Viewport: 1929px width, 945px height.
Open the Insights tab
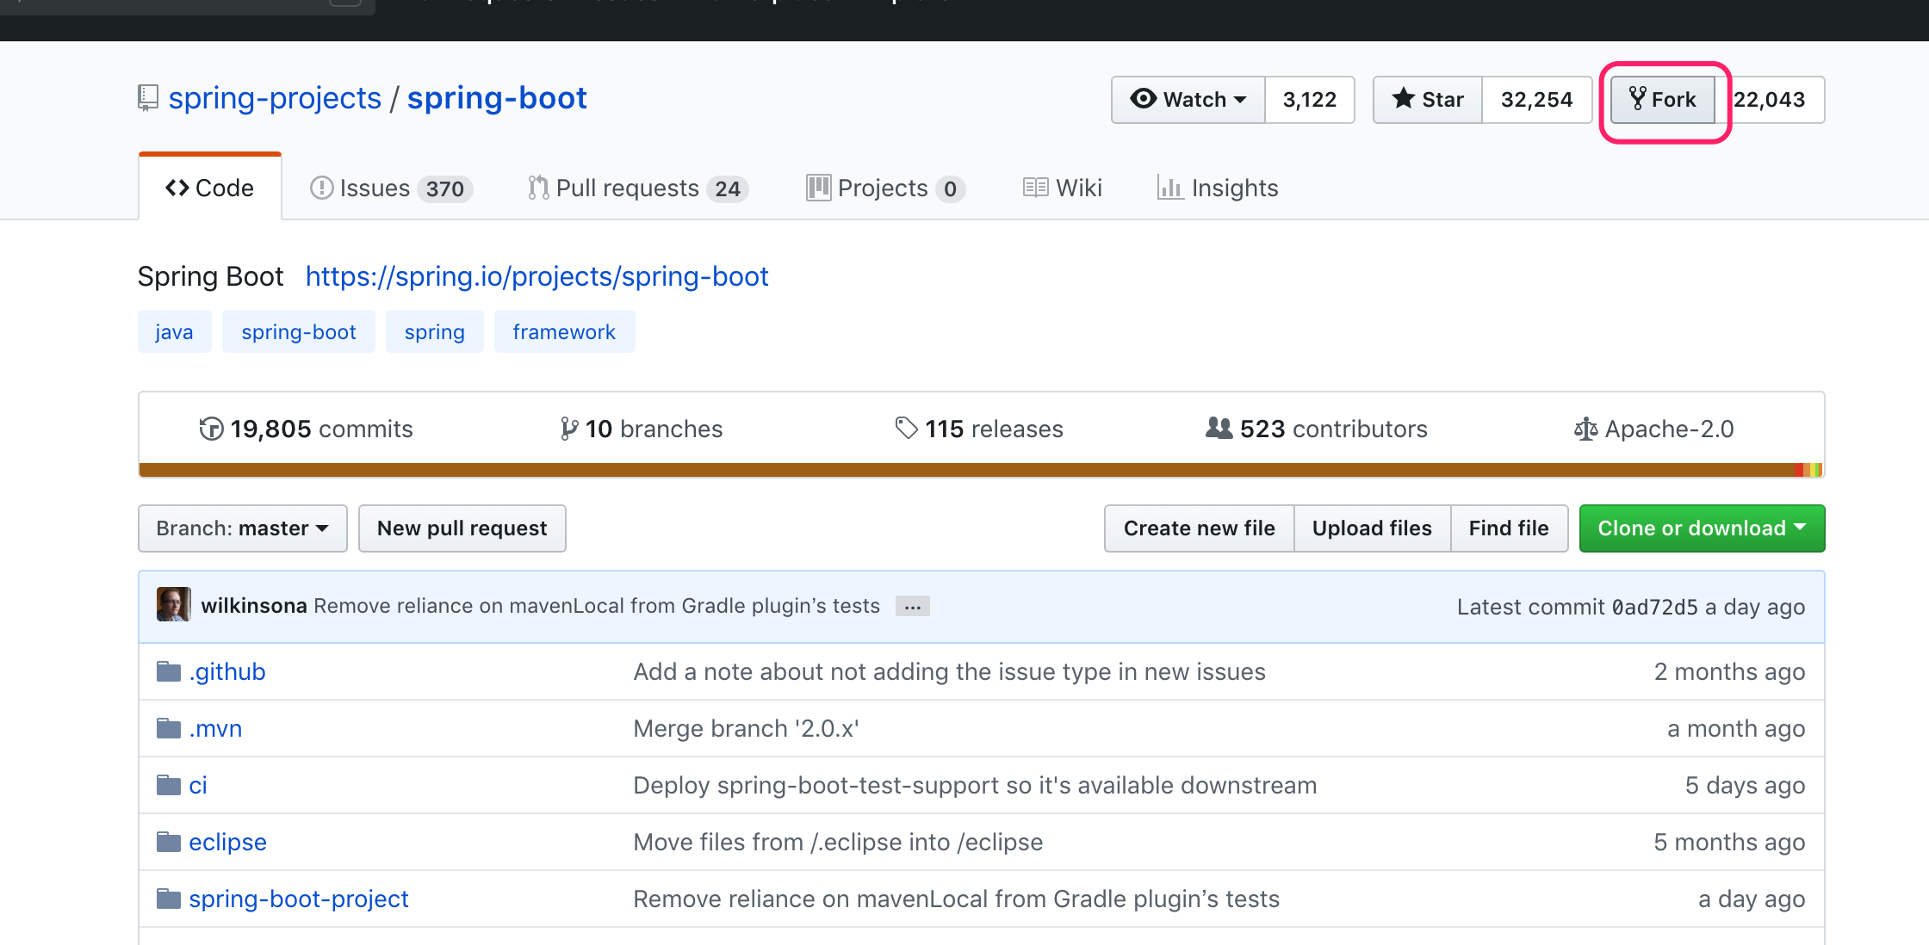click(1218, 188)
